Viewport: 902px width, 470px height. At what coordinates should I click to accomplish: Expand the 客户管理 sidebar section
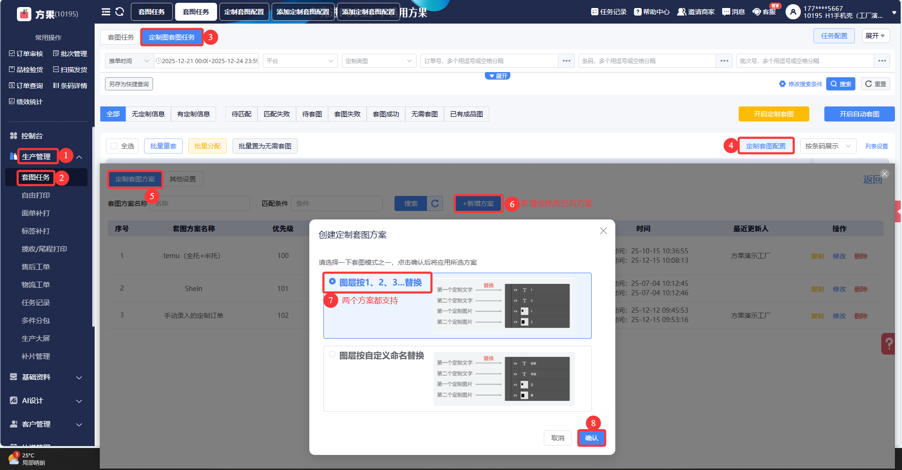79,424
